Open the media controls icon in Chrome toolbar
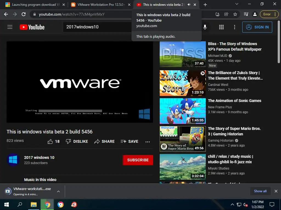The width and height of the screenshot is (281, 210). (246, 14)
